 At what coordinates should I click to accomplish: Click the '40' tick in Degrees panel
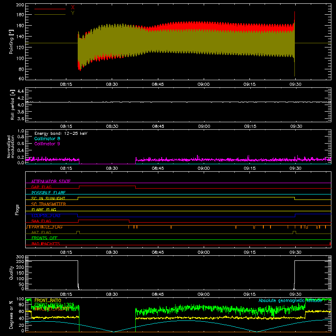click(21, 318)
